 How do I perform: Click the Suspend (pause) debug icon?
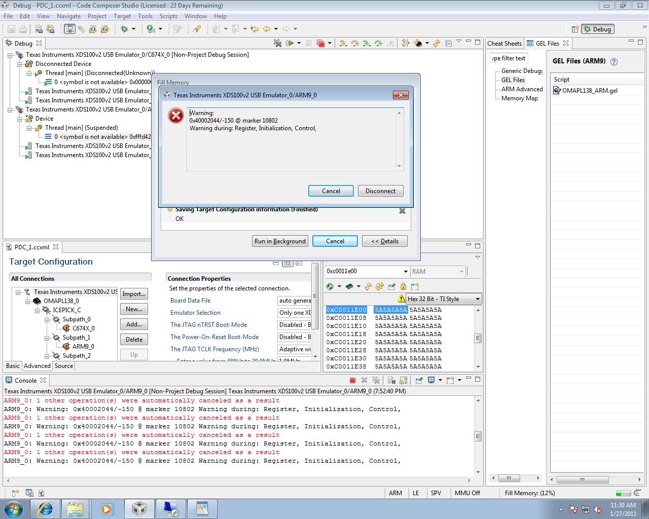[x=308, y=44]
